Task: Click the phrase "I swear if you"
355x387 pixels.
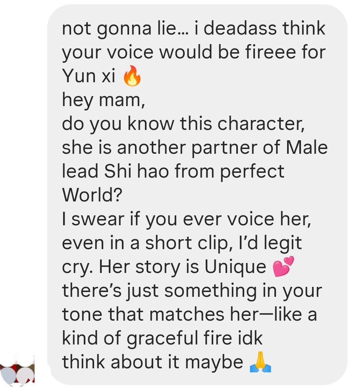Action: click(x=120, y=219)
